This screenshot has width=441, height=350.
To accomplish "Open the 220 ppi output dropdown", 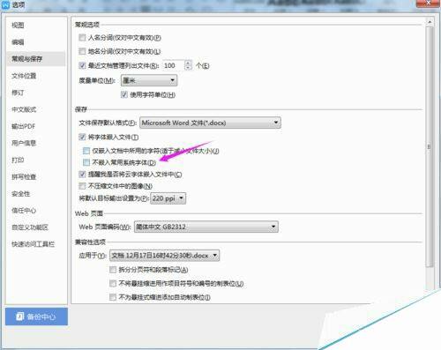I will 168,198.
